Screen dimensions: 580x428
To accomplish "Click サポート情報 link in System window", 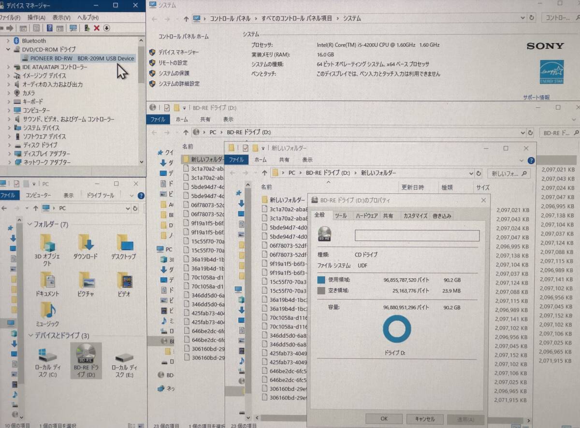I will point(536,97).
